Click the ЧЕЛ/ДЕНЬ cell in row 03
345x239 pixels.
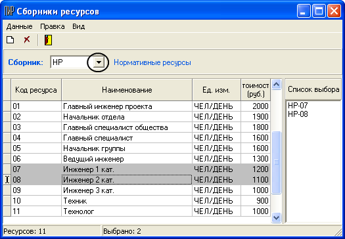216,127
